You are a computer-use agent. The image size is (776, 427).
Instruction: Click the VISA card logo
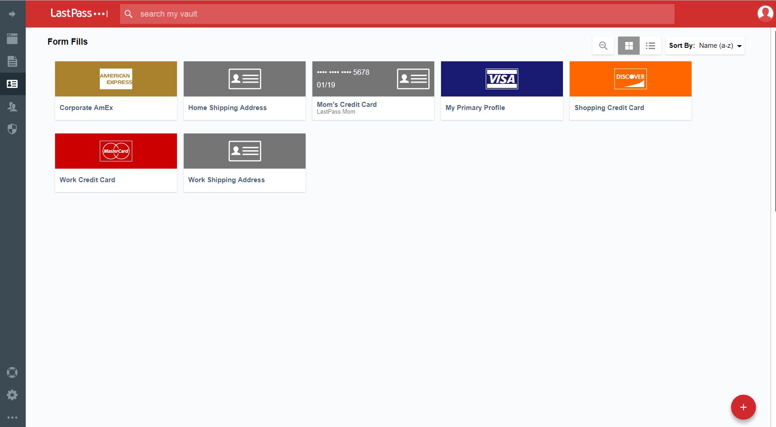click(x=502, y=79)
